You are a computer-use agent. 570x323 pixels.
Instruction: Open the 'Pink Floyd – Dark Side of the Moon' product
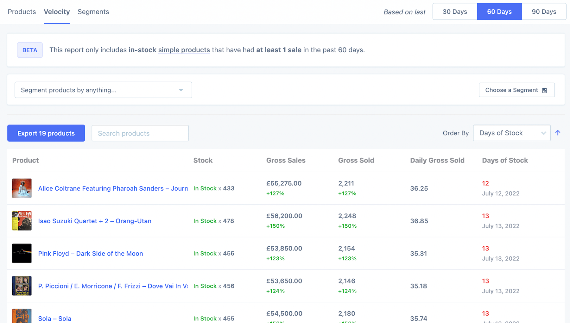[91, 253]
